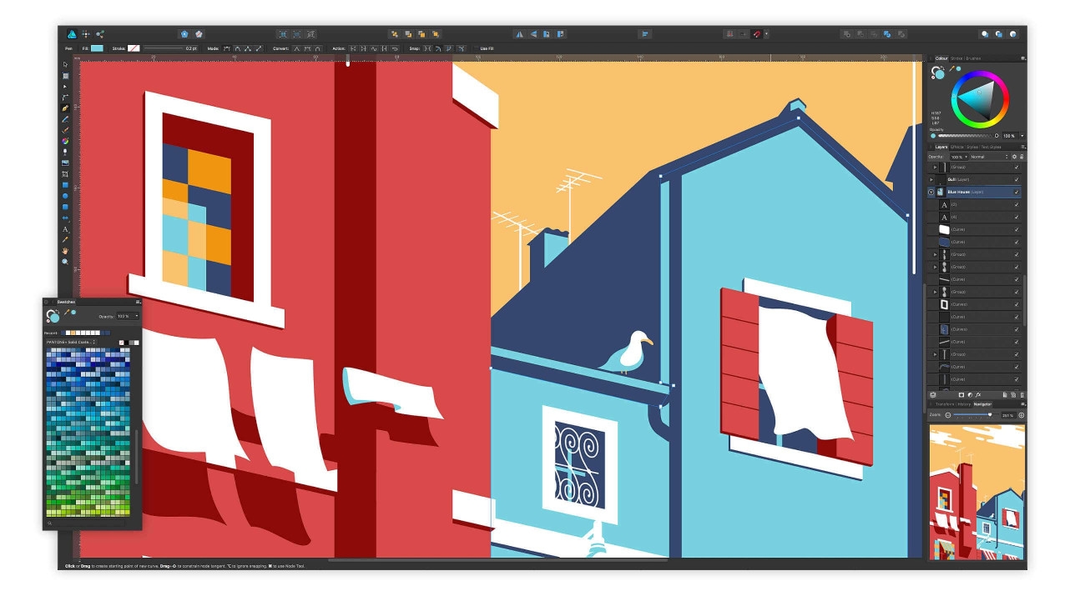The width and height of the screenshot is (1085, 591).
Task: Expand the Gull layer group arrow
Action: tap(931, 179)
